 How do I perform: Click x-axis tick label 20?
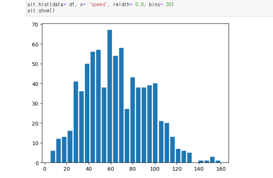pos(67,169)
